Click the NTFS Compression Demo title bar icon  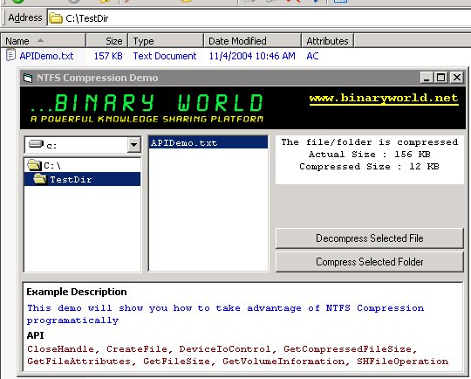pyautogui.click(x=28, y=79)
